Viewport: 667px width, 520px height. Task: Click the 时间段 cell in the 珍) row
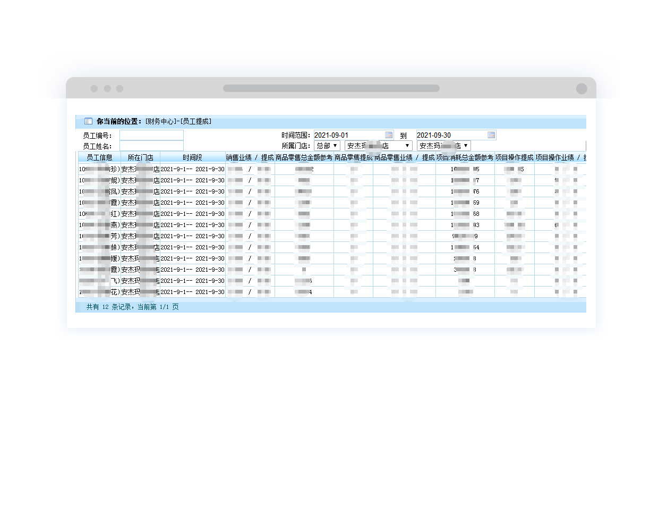click(192, 169)
